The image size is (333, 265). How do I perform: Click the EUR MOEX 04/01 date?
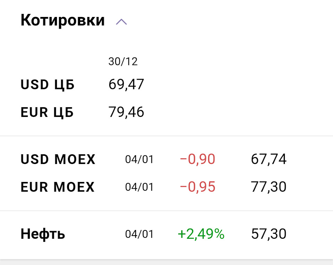pos(139,187)
